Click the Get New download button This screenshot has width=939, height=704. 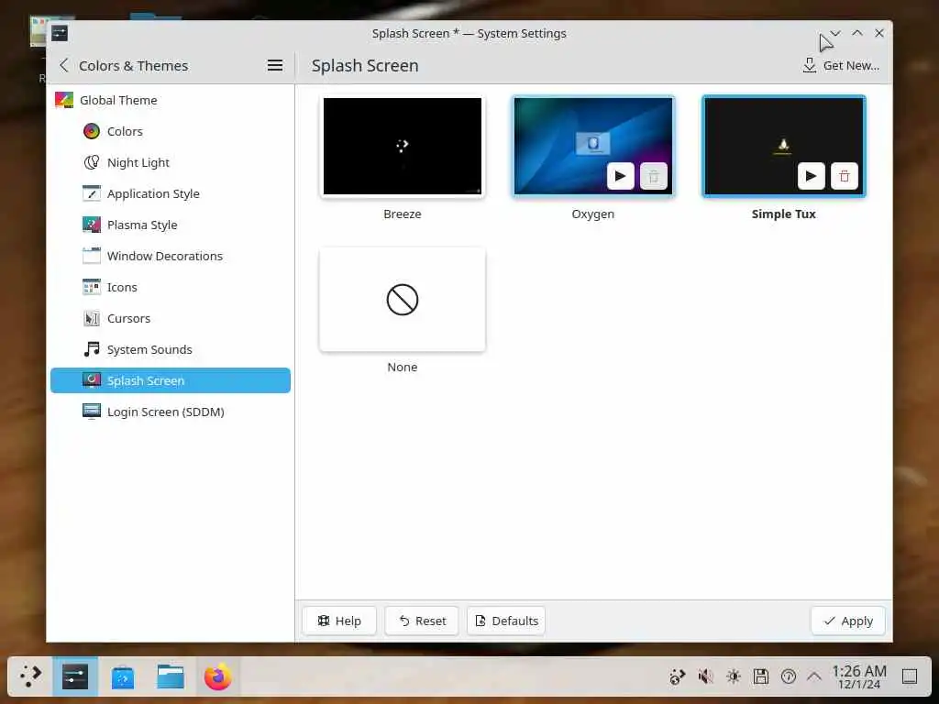(841, 65)
